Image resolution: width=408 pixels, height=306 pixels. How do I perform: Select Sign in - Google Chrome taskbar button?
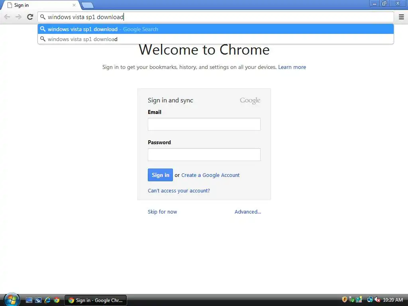tap(96, 300)
